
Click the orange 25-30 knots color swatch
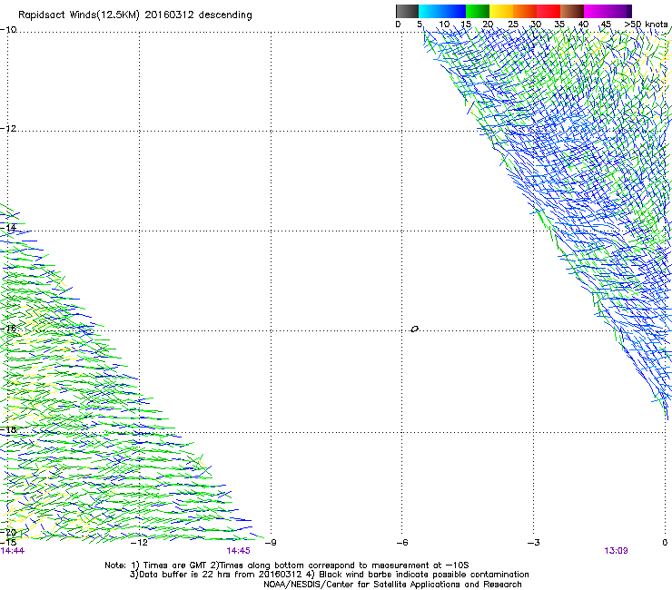coord(525,11)
